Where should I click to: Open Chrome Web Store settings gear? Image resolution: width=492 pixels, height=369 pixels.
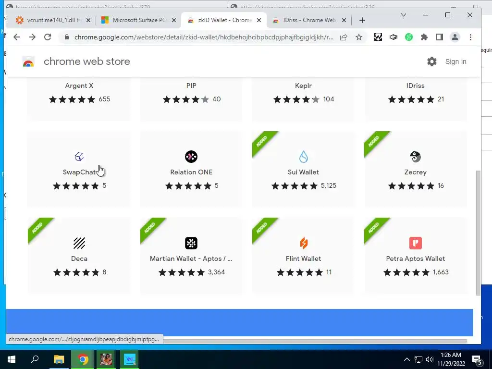point(432,61)
